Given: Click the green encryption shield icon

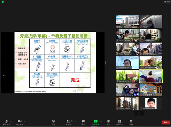Looking at the screenshot, I should pyautogui.click(x=3, y=2).
